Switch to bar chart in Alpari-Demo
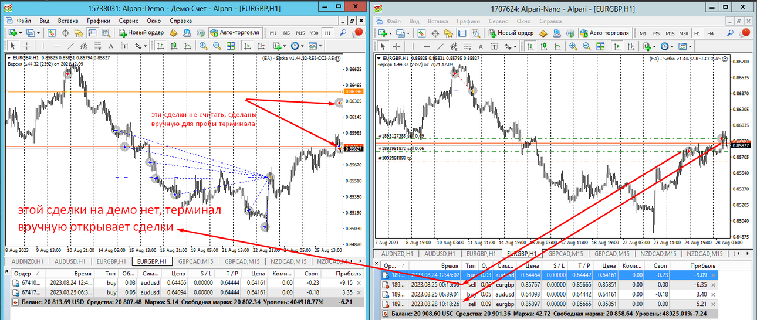 160,46
